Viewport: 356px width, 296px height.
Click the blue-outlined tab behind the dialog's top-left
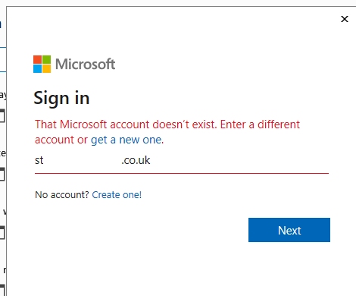coord(3,59)
